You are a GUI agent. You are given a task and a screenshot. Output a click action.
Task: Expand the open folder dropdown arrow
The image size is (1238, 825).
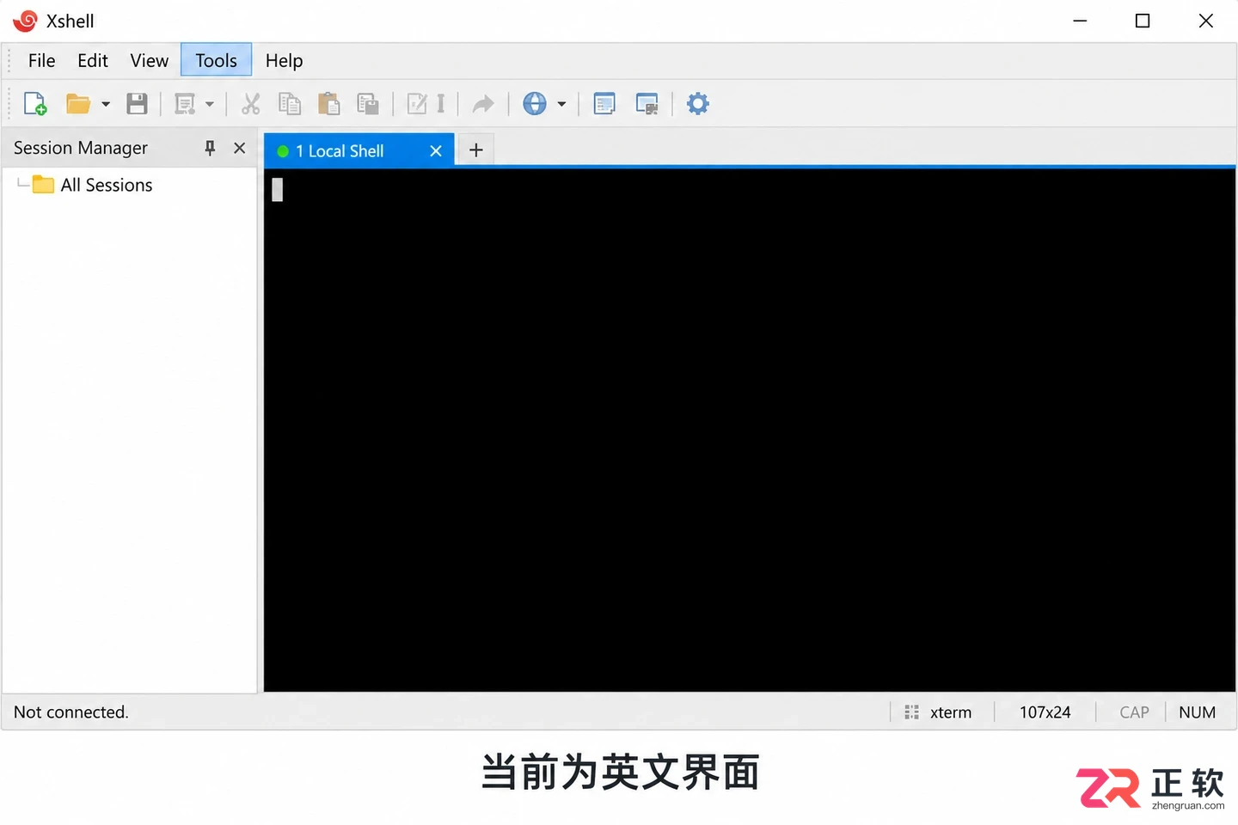106,104
